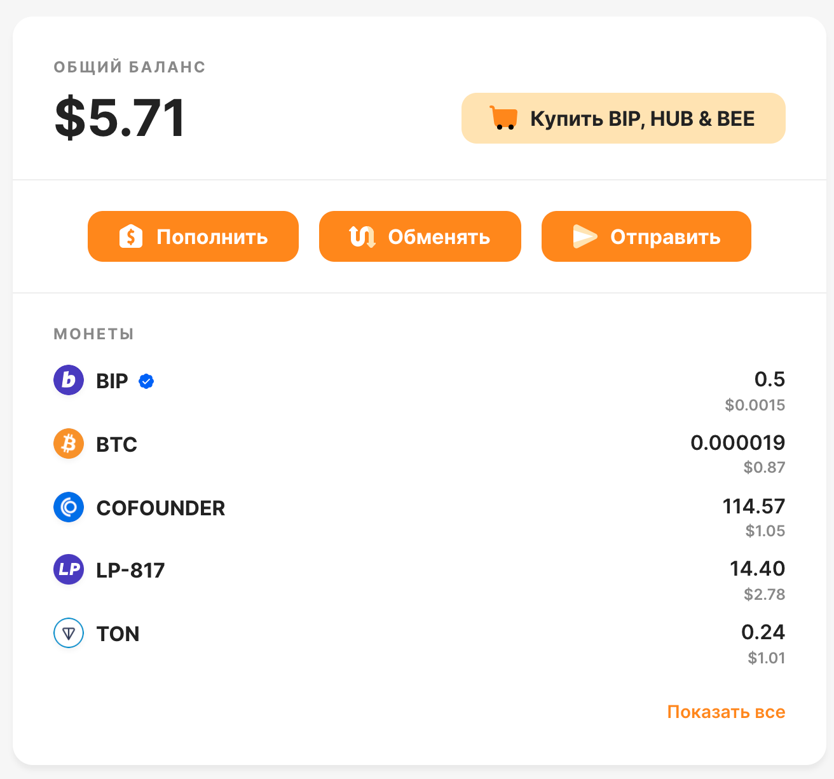Image resolution: width=834 pixels, height=779 pixels.
Task: Click the blue verified badge next to BIP
Action: (146, 381)
